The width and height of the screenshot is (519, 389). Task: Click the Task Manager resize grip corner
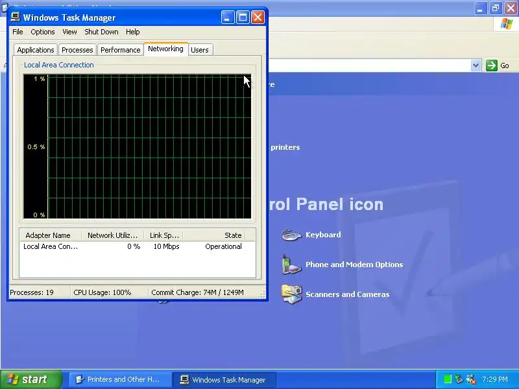[263, 295]
